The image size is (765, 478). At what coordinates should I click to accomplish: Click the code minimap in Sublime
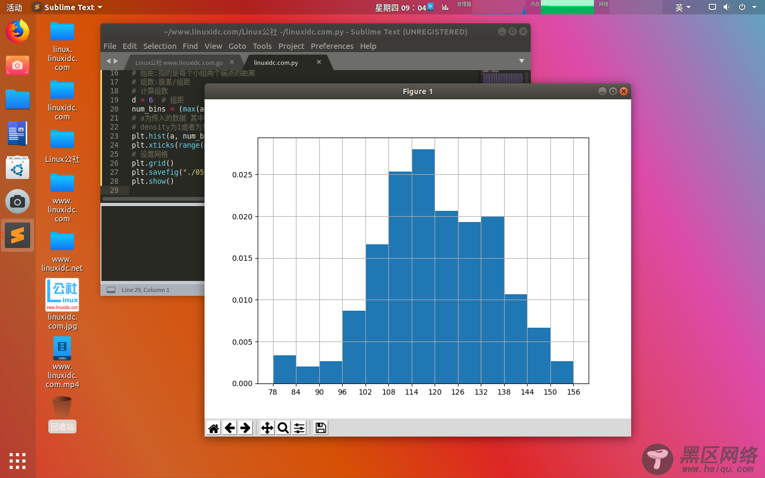(x=502, y=76)
